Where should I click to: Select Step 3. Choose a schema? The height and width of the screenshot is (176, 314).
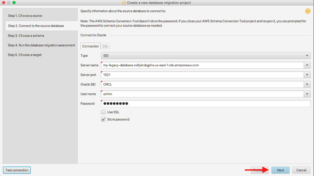(x=40, y=36)
